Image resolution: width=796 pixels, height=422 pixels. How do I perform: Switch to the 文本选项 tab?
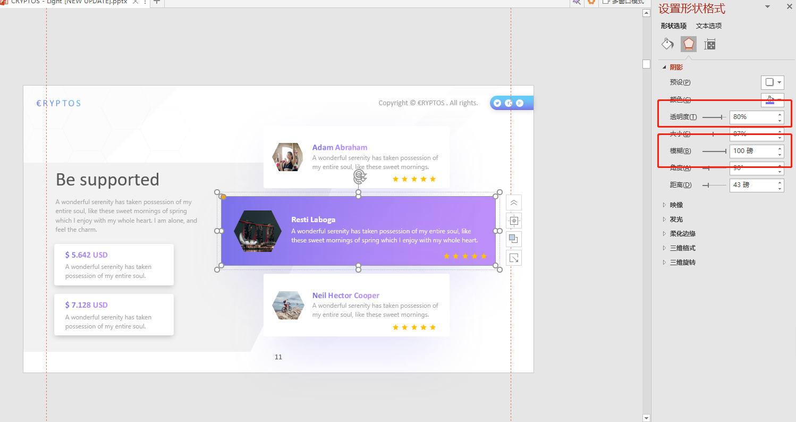coord(709,26)
